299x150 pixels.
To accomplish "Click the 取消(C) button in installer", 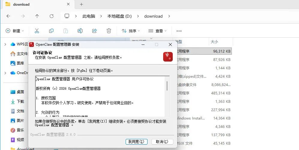I will [162, 142].
